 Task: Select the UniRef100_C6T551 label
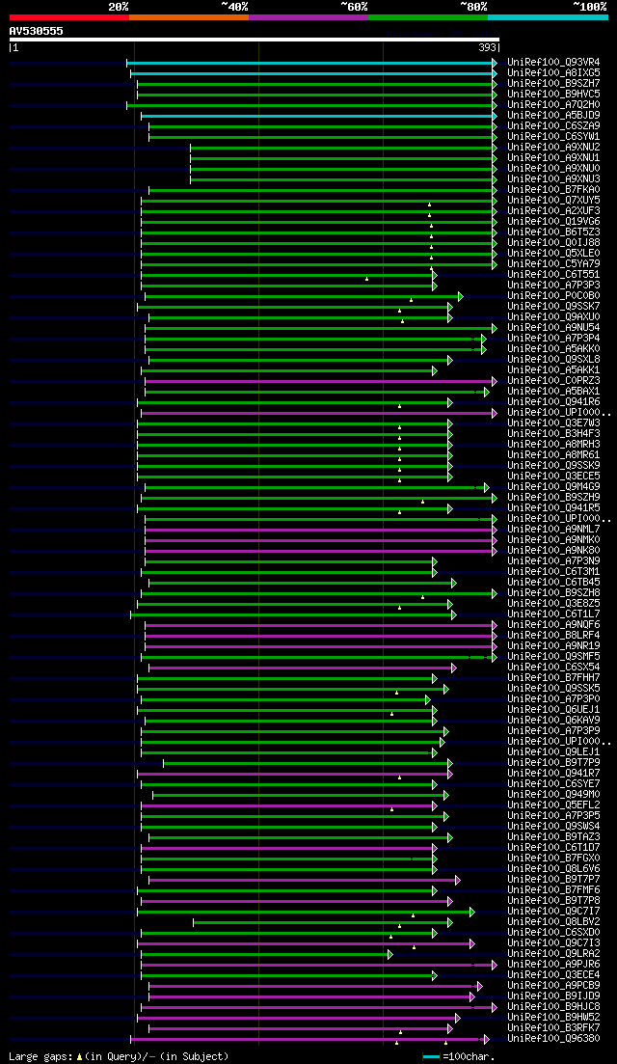[x=553, y=274]
